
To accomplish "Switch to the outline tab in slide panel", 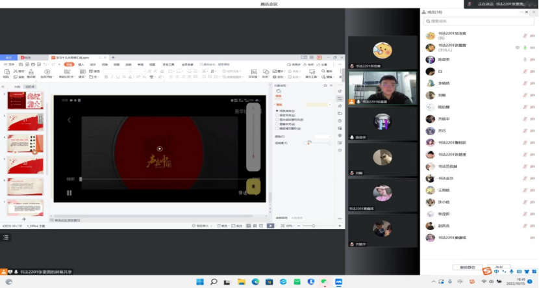I will [17, 86].
